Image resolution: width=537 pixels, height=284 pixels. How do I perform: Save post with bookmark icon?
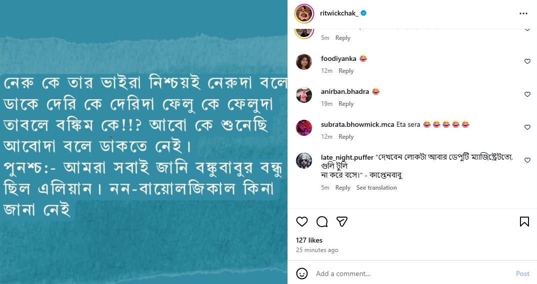(x=524, y=222)
